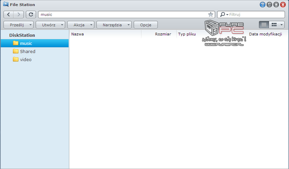The width and height of the screenshot is (289, 169).
Task: Open the view mode dropdown arrow
Action: (x=281, y=25)
